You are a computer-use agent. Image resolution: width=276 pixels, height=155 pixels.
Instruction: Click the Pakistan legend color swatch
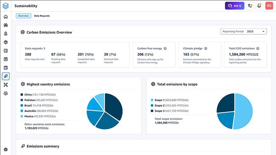pyautogui.click(x=22, y=100)
